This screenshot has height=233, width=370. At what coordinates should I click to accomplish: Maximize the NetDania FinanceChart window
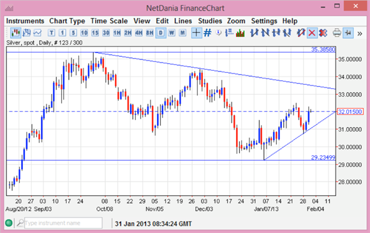[x=337, y=6]
